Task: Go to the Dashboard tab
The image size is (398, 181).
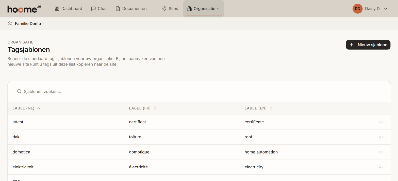Action: coord(68,9)
